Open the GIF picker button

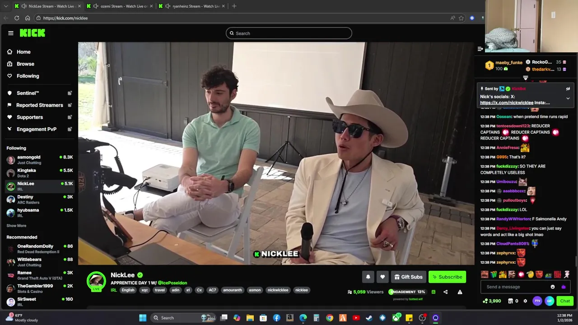[x=549, y=301]
